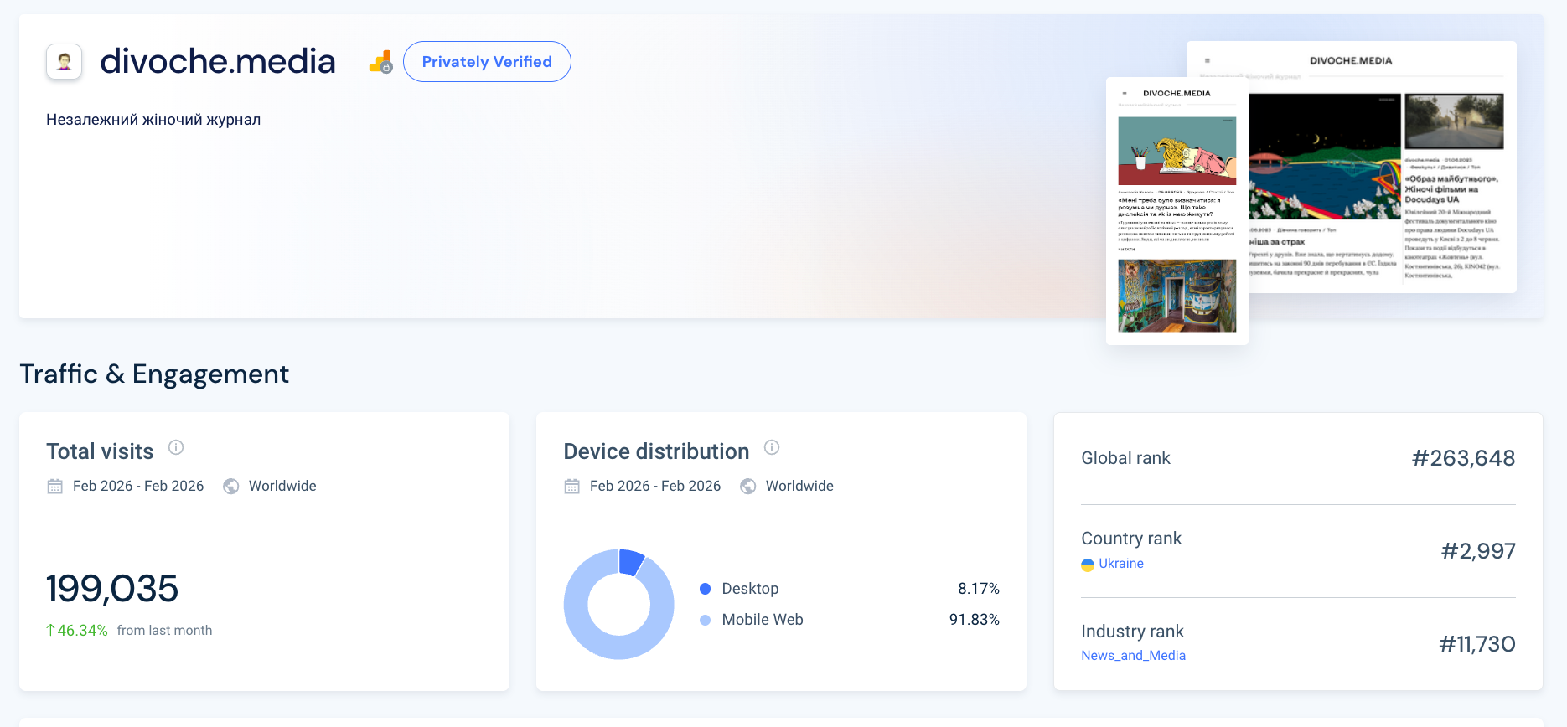Click the Traffic & Engagement heading
1567x727 pixels.
[154, 374]
